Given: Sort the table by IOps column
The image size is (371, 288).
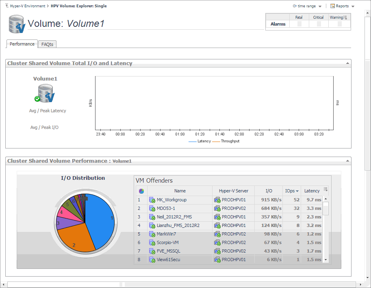Looking at the screenshot, I should 292,191.
